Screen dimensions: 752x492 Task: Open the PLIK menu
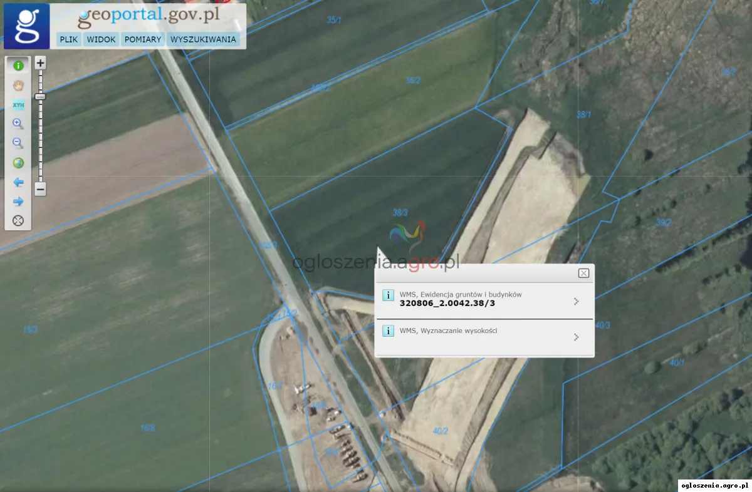pyautogui.click(x=68, y=39)
